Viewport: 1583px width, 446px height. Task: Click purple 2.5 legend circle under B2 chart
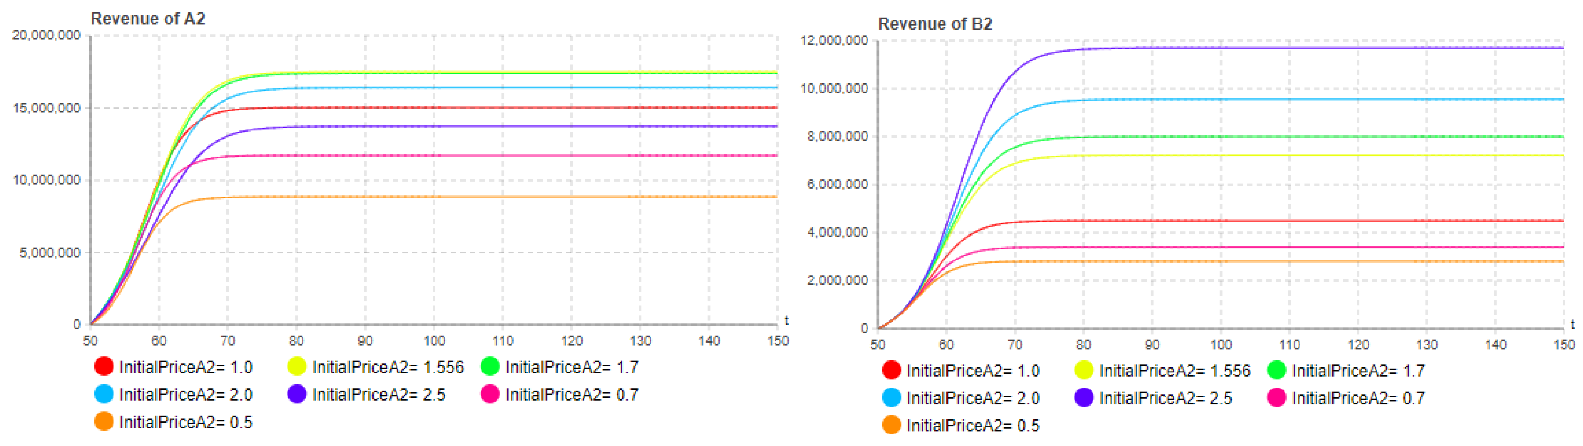(1084, 398)
